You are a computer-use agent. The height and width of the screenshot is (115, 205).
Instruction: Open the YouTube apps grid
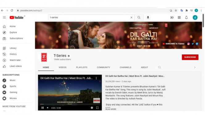[x=179, y=18]
